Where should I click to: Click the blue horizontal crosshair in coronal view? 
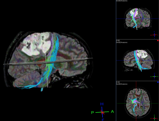point(137,19)
